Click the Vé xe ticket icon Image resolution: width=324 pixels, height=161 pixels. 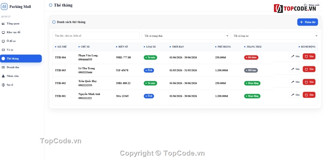[x=3, y=50]
